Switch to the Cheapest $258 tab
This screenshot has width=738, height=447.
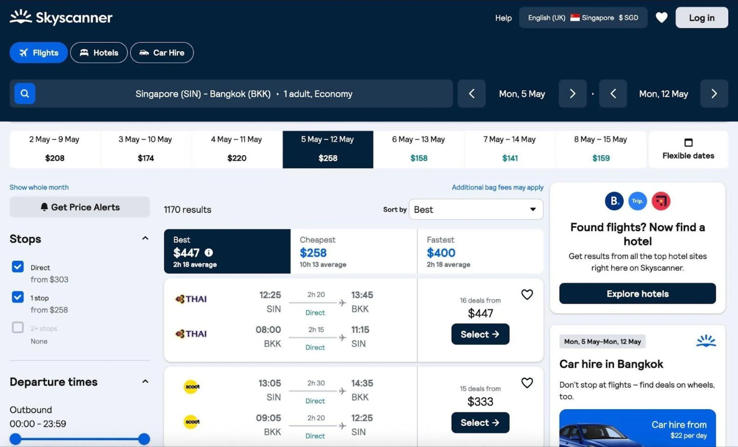coord(353,252)
